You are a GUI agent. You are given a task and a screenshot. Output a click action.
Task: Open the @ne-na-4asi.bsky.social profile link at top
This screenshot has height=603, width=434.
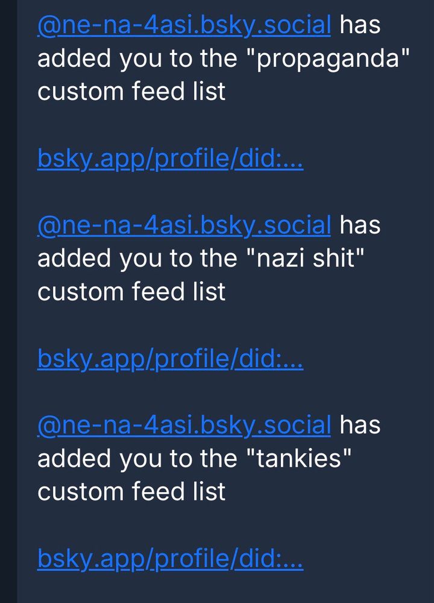[x=182, y=25]
